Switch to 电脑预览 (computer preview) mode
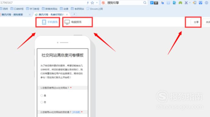This screenshot has height=117, width=210. coord(73,22)
